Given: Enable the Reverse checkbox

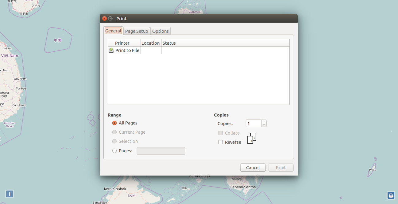Looking at the screenshot, I should click(x=220, y=142).
